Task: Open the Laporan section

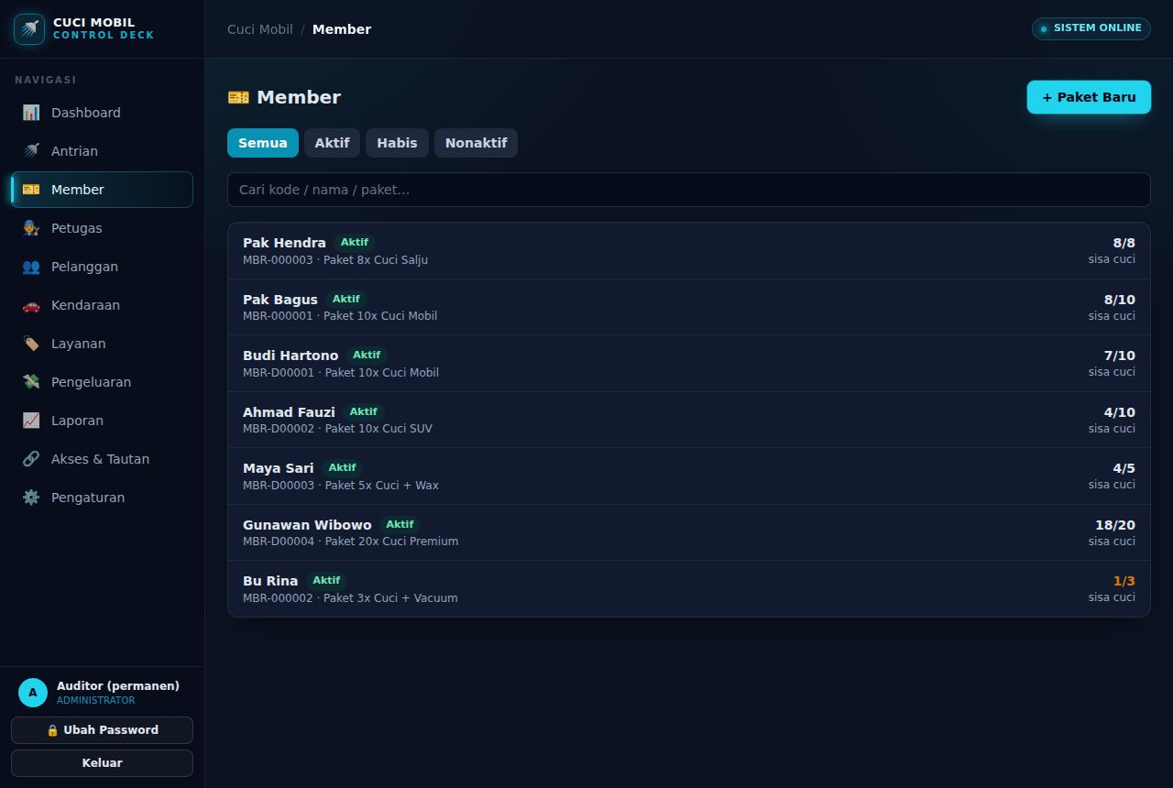Action: [102, 421]
